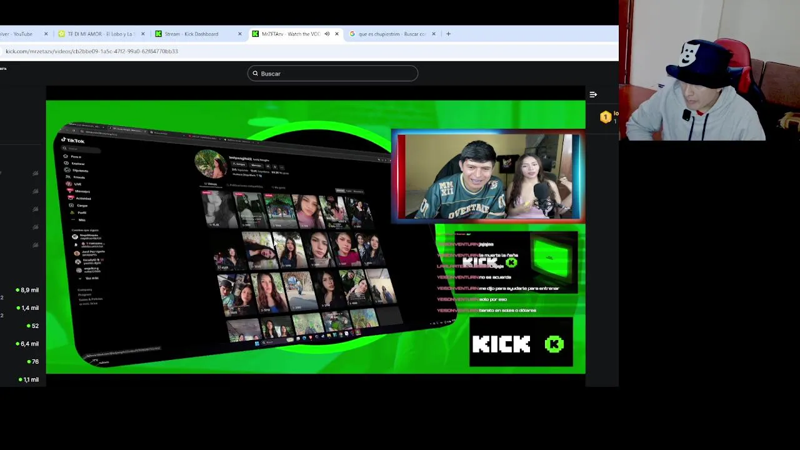Close the 'que es chupiestrim' Google tab
The height and width of the screenshot is (450, 800).
[434, 34]
